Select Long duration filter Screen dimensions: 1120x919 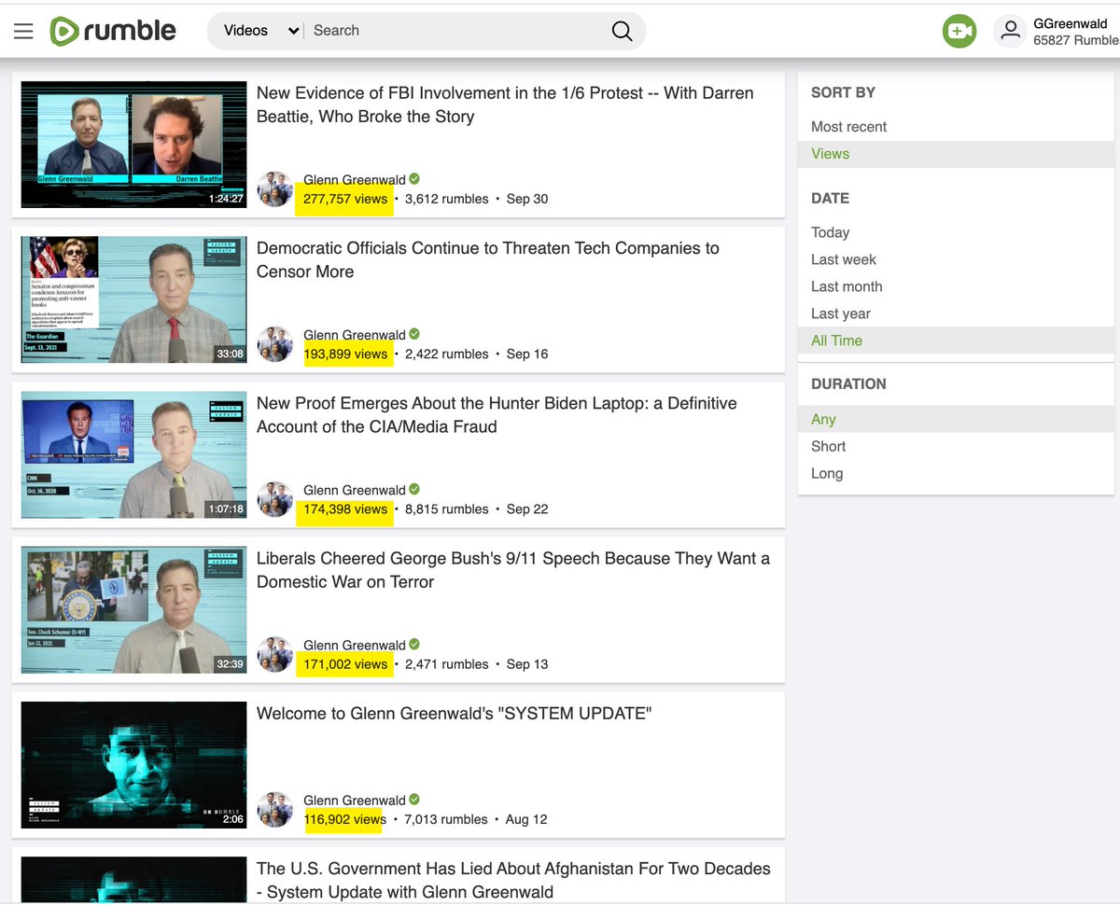tap(827, 473)
